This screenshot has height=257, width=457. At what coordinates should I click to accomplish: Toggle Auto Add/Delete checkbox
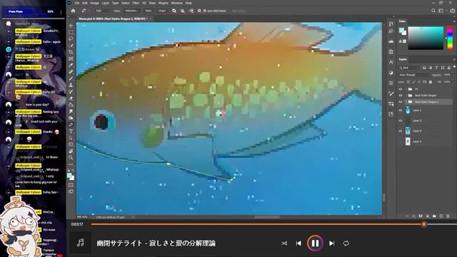205,11
